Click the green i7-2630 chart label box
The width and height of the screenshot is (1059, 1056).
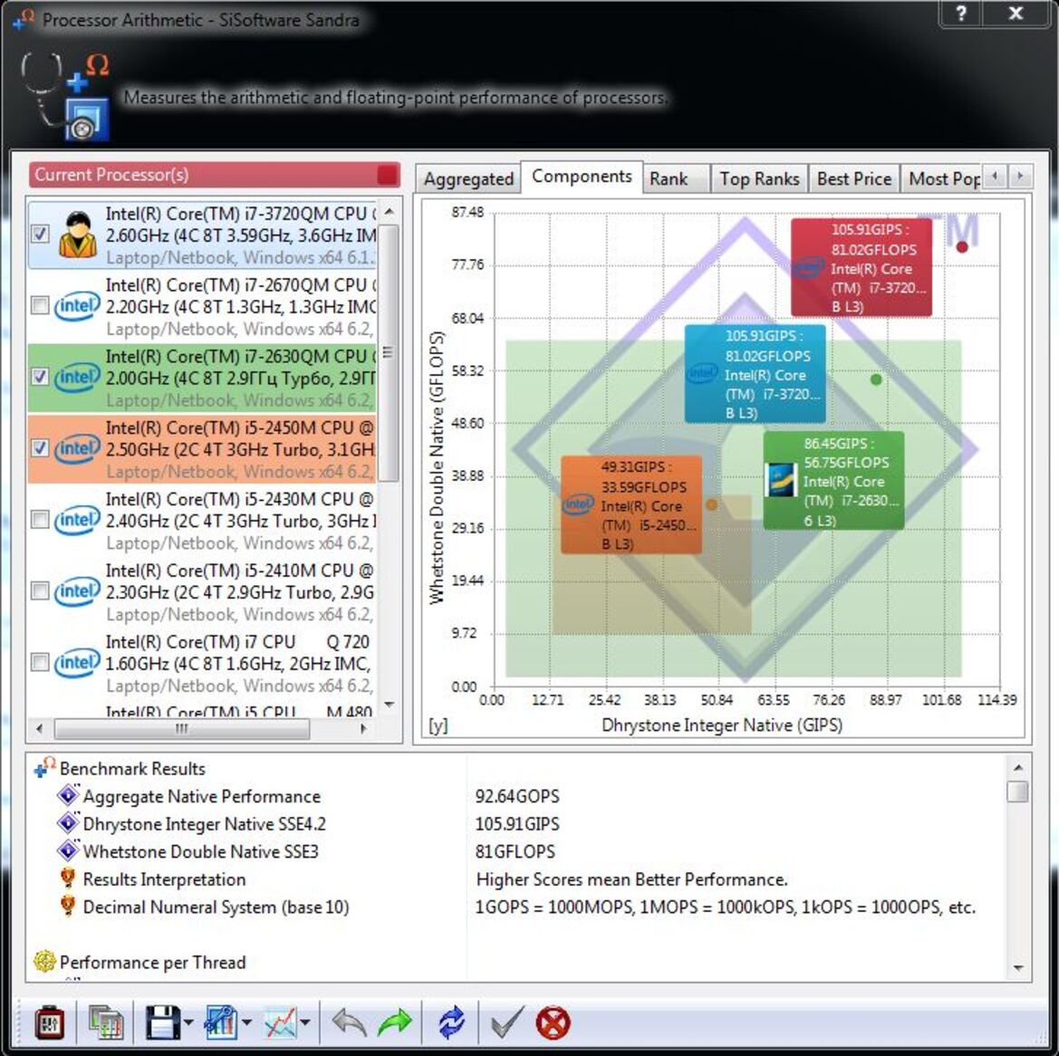(x=833, y=482)
